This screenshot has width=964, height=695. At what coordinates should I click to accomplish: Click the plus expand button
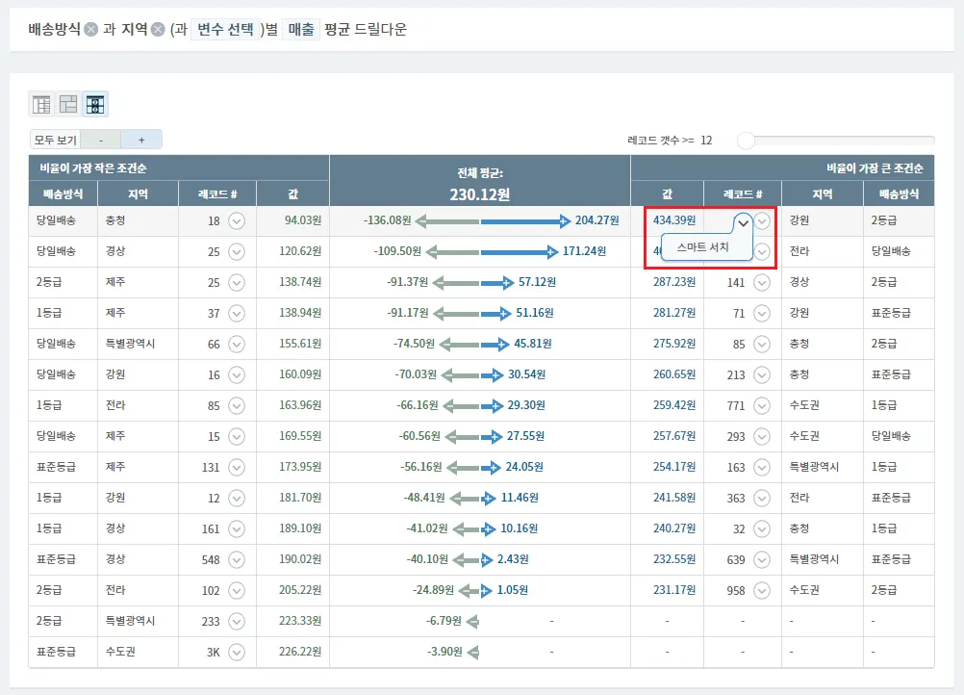(141, 140)
